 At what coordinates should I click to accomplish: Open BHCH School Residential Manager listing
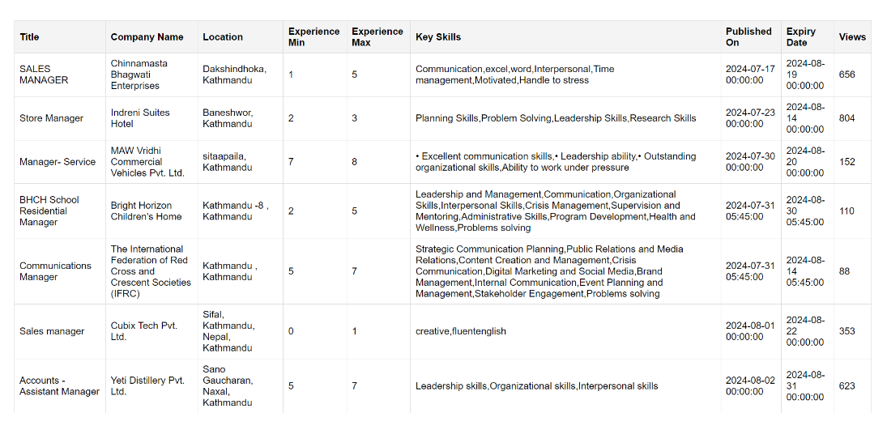pos(49,211)
